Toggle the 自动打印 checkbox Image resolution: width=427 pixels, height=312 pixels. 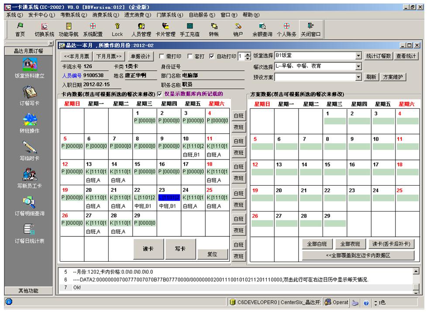pyautogui.click(x=212, y=56)
